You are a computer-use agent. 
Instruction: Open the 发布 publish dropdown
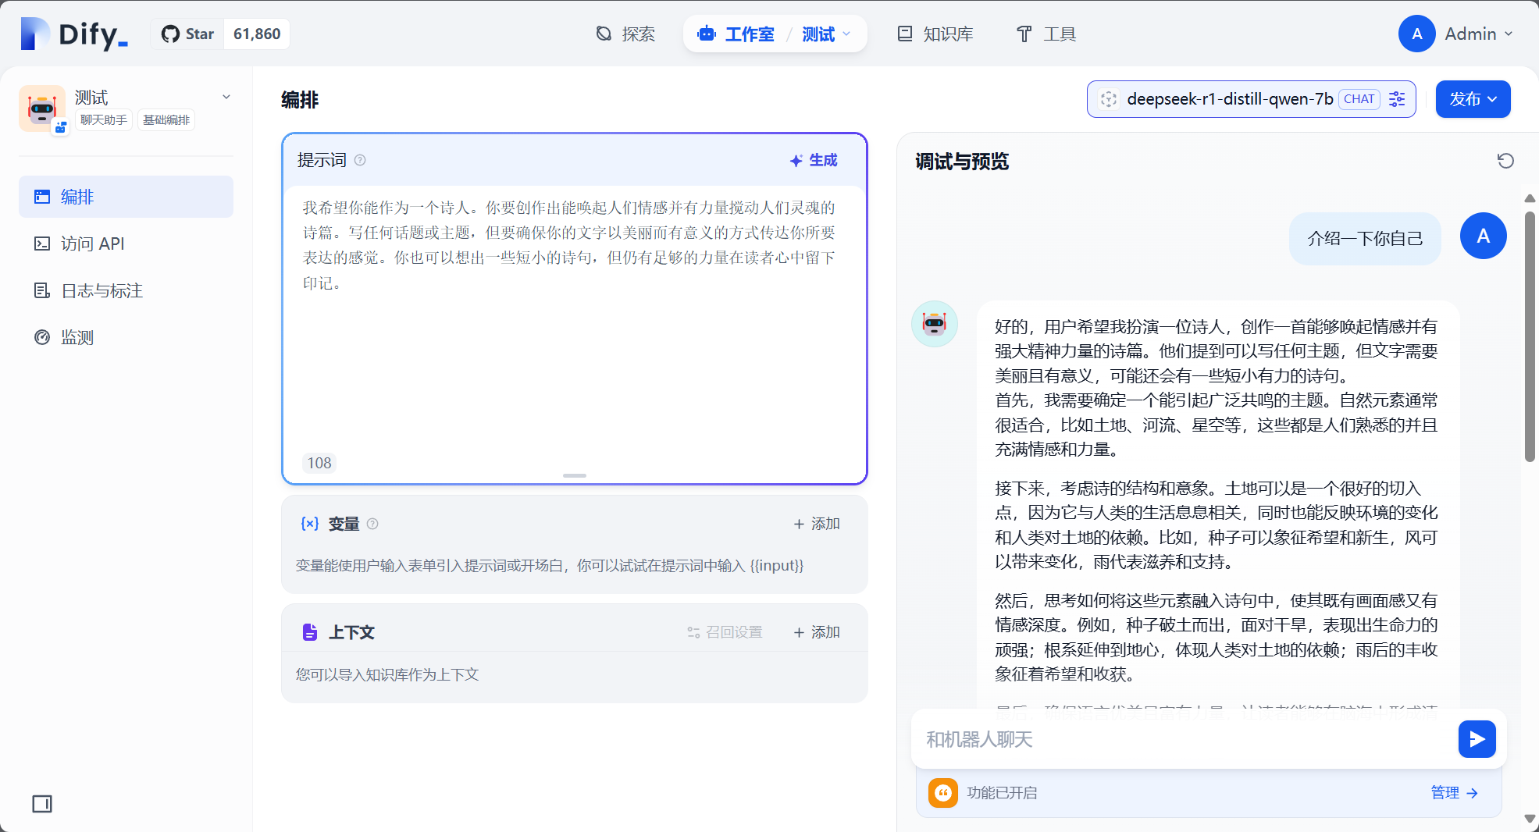pos(1473,99)
